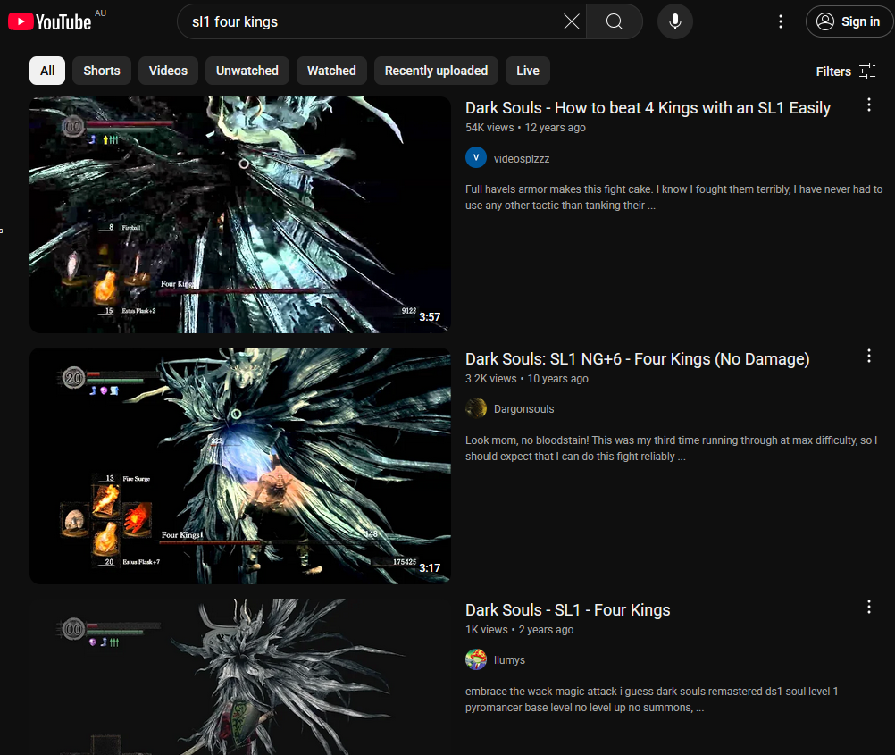Click llumys channel avatar
Viewport: 895px width, 755px height.
pos(476,659)
